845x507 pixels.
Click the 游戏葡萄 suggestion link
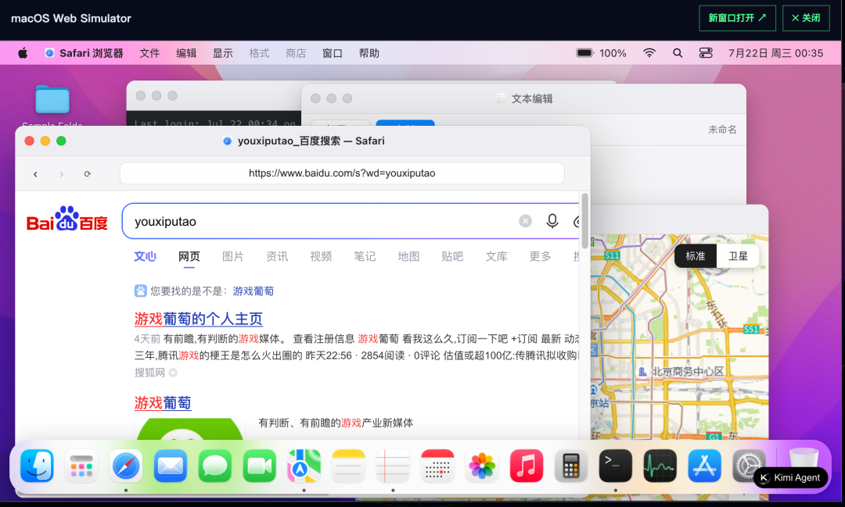point(253,291)
